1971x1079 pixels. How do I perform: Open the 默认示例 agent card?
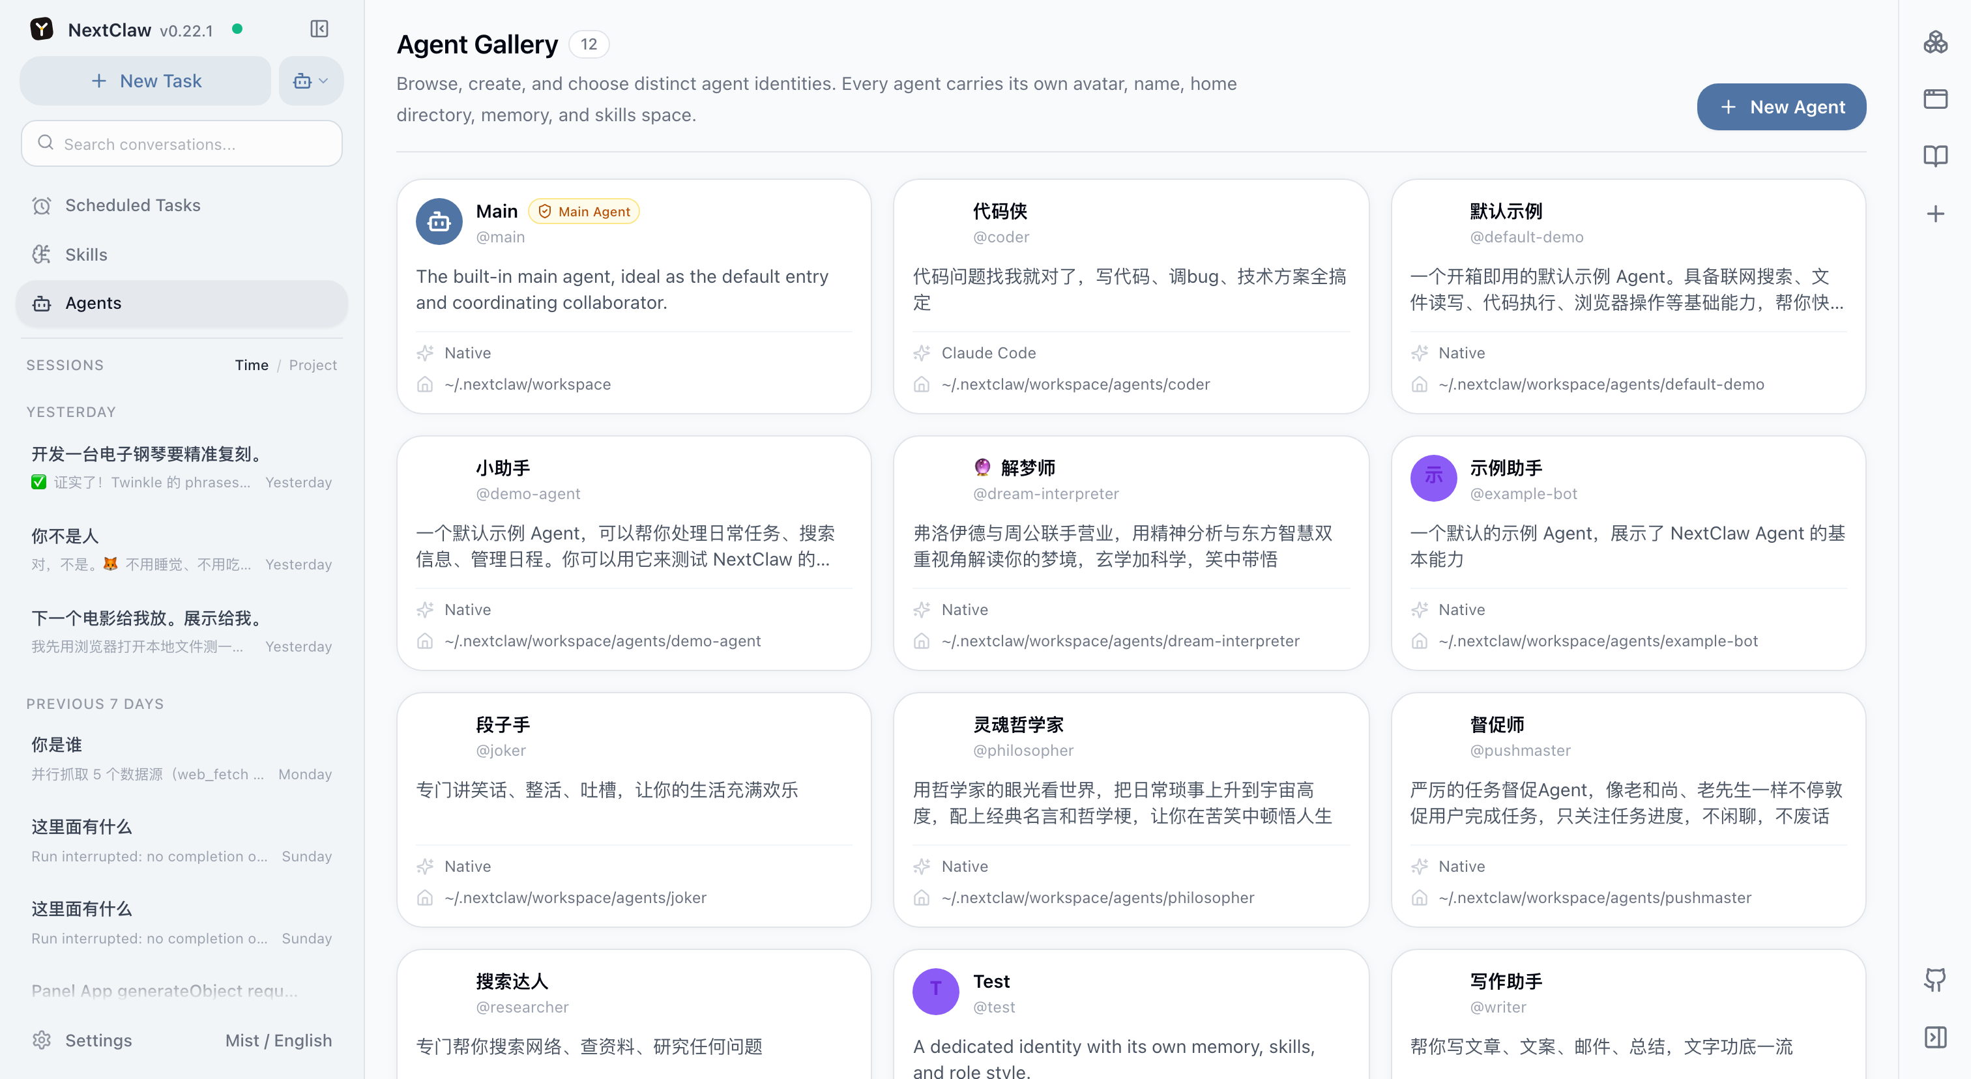[x=1628, y=296]
